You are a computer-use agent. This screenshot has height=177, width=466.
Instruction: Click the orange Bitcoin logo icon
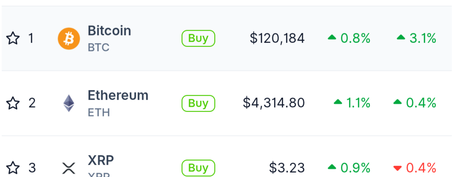point(69,38)
